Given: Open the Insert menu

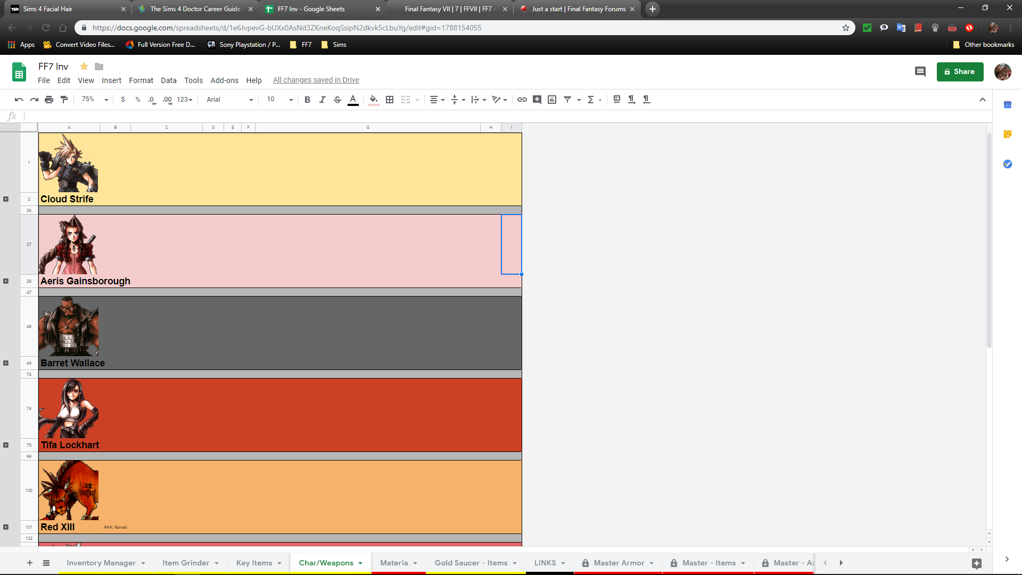Looking at the screenshot, I should coord(111,80).
